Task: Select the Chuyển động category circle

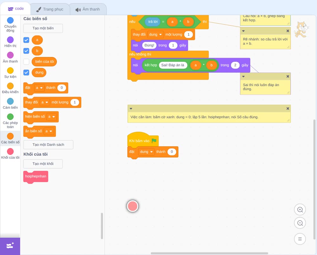Action: (10, 20)
